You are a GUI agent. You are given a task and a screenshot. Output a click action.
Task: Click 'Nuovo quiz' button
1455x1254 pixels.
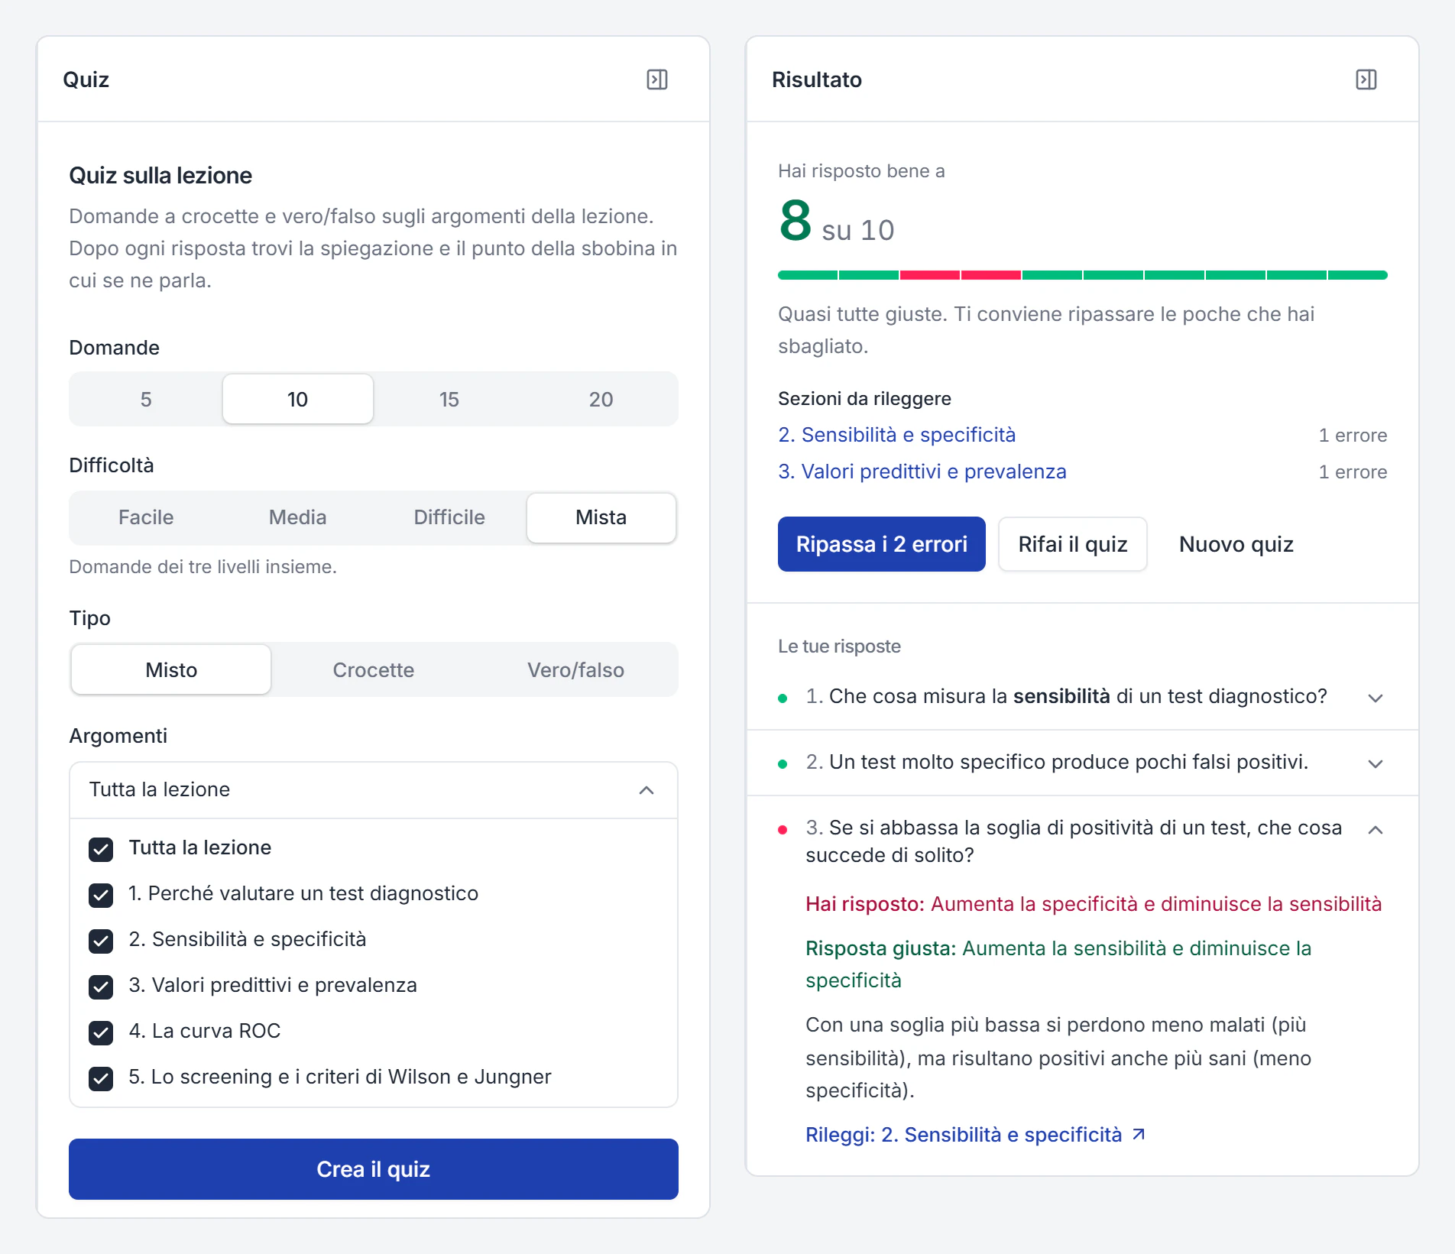pos(1236,544)
